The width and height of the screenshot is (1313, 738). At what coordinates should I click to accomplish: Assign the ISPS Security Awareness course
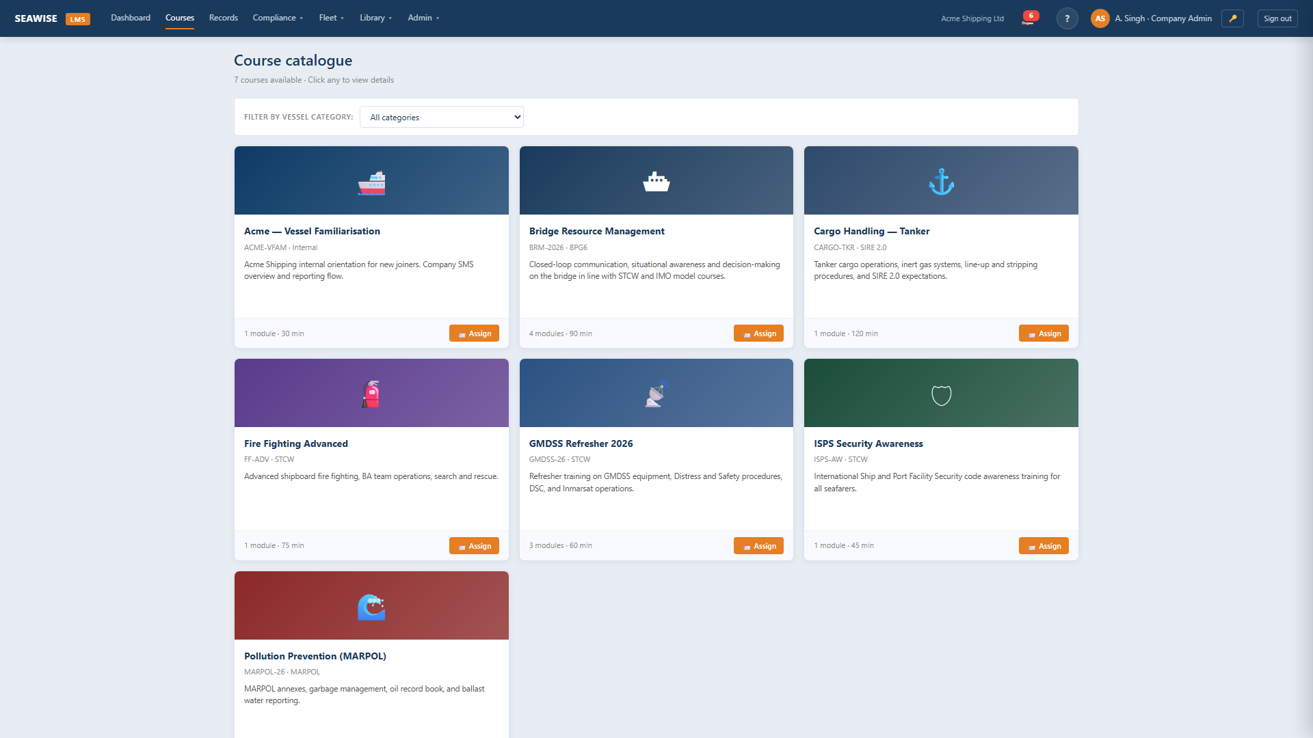pyautogui.click(x=1044, y=546)
